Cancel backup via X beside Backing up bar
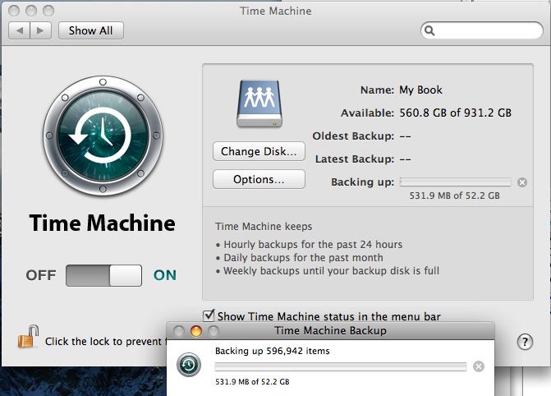The height and width of the screenshot is (396, 551). [522, 182]
